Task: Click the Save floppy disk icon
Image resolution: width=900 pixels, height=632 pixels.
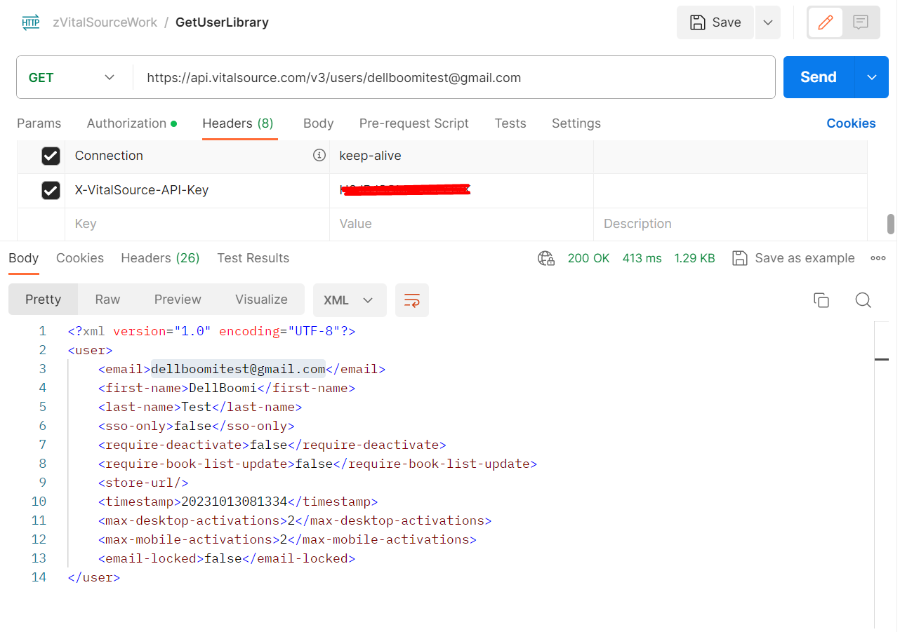Action: (x=698, y=22)
